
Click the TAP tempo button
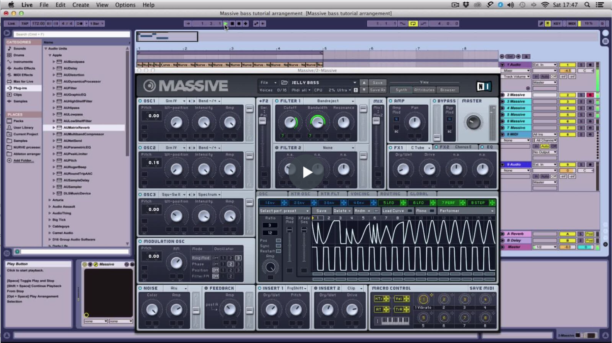[25, 24]
